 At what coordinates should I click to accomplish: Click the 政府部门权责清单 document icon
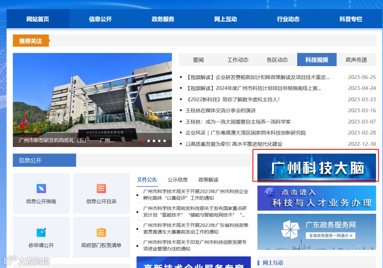(101, 232)
